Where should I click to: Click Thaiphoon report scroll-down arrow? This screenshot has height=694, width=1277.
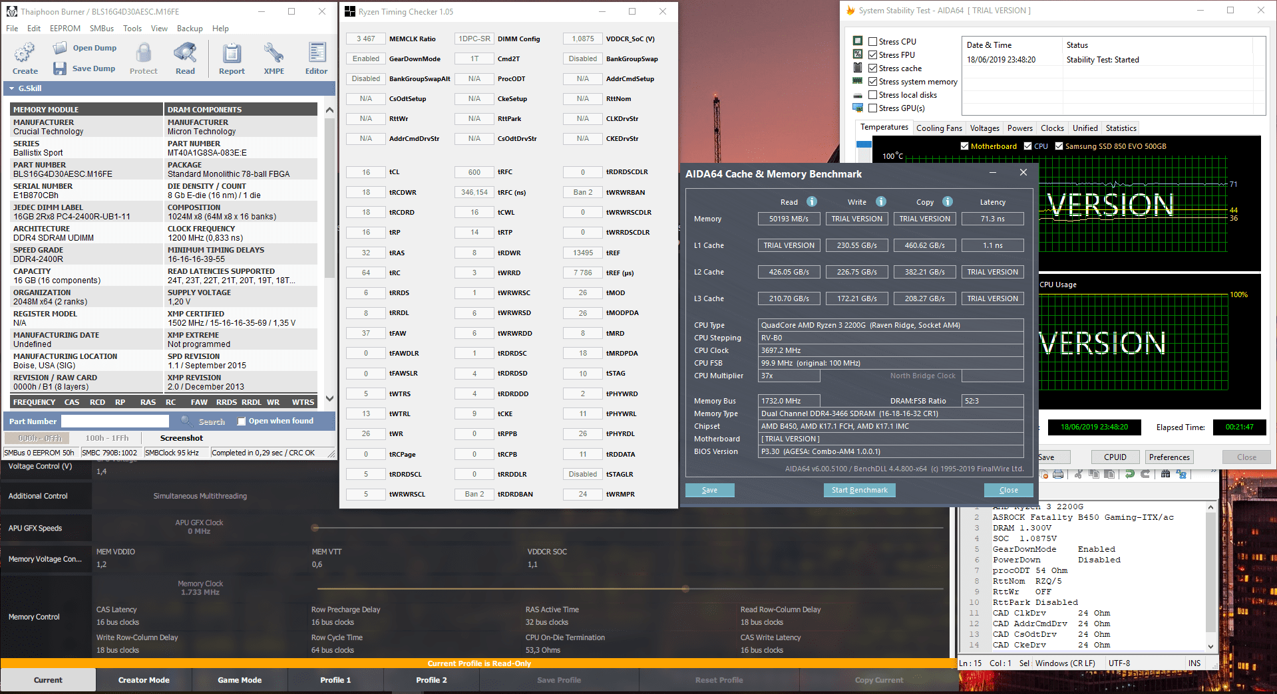[329, 399]
